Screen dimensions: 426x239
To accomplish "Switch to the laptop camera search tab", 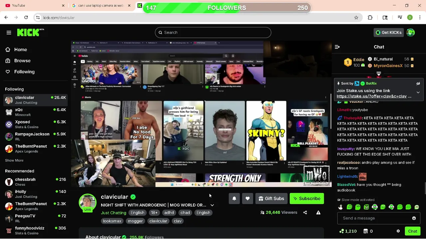I will (x=101, y=6).
